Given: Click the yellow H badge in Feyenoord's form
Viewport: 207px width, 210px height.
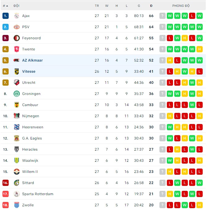Looking at the screenshot, I should tap(185, 38).
